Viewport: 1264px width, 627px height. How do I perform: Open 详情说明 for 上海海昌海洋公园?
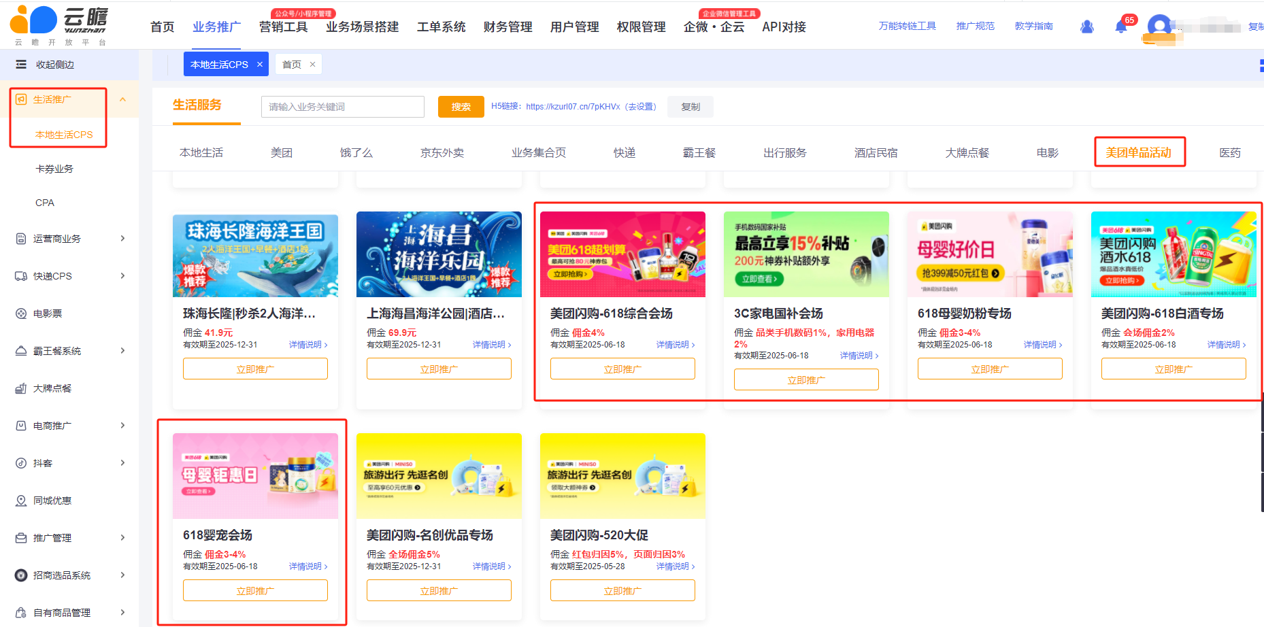pyautogui.click(x=492, y=345)
